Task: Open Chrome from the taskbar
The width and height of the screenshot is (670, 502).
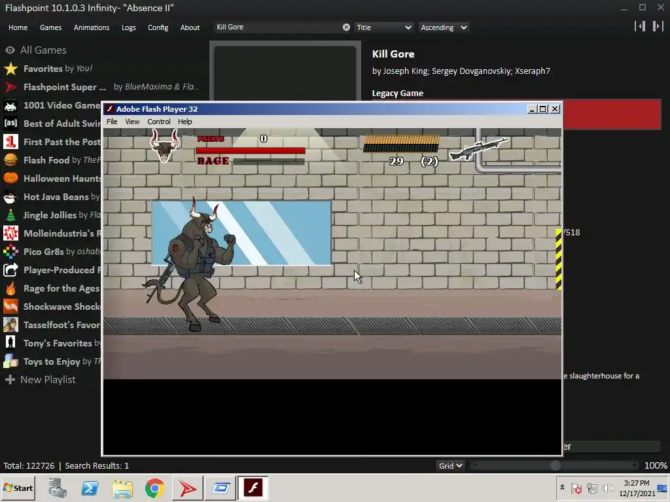Action: click(154, 488)
